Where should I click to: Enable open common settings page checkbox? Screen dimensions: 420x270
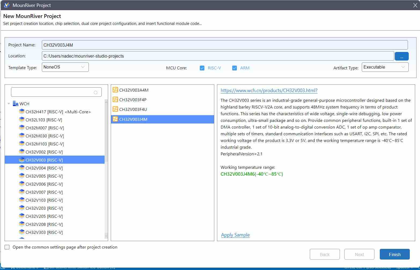click(7, 247)
